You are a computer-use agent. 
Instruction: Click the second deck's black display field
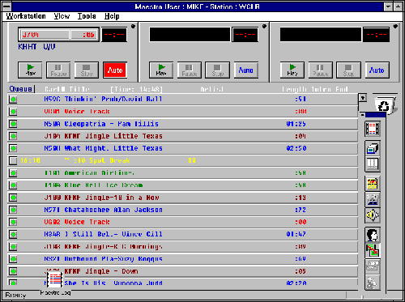point(190,35)
